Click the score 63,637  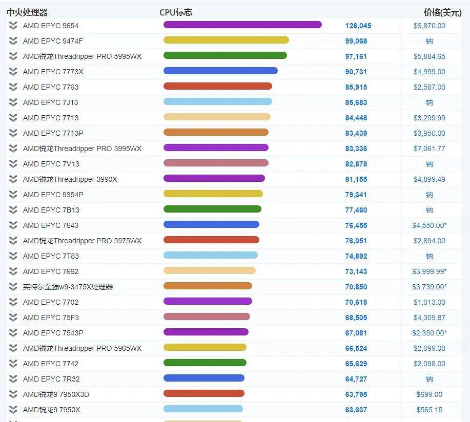coord(356,410)
